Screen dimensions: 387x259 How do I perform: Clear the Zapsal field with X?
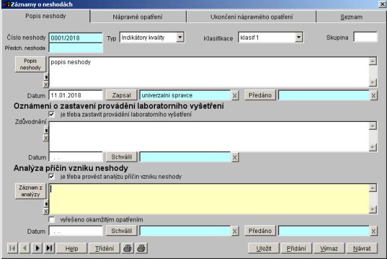click(x=235, y=95)
